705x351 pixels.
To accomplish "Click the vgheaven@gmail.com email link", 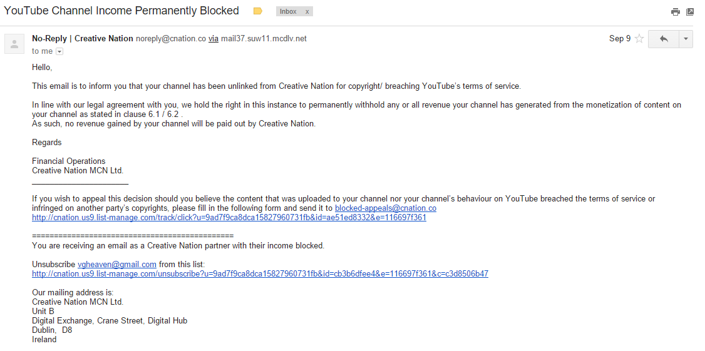I will [117, 264].
